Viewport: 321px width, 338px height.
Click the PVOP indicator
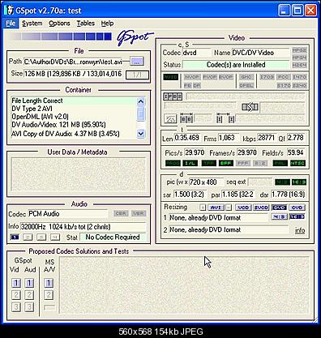pos(210,77)
